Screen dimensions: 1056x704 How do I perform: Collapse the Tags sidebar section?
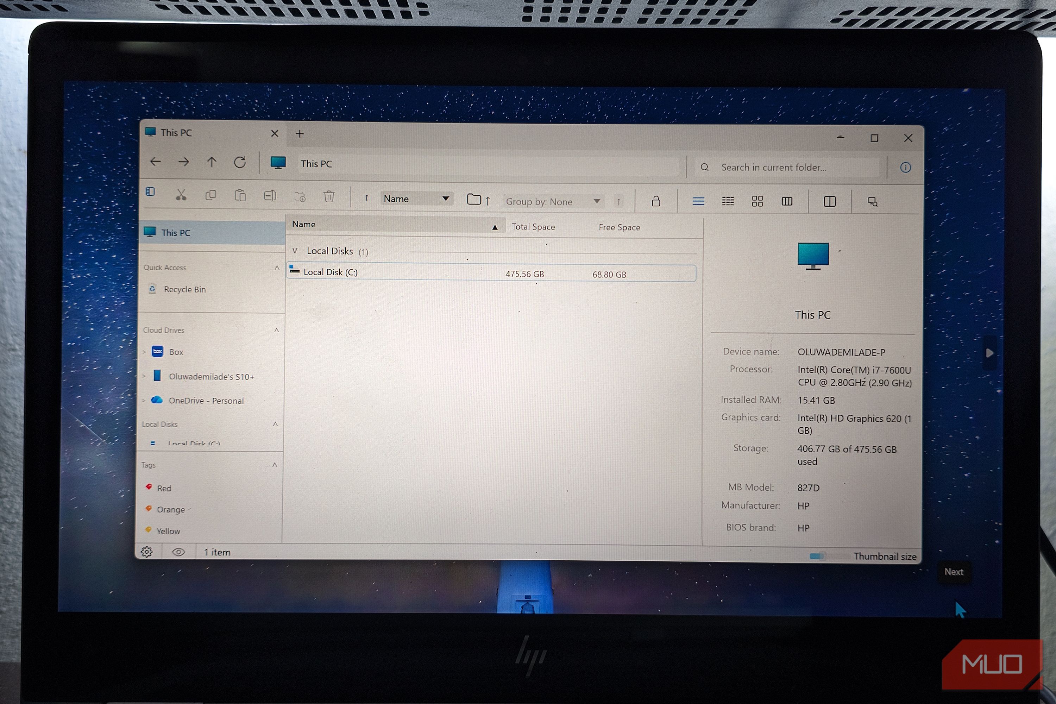(274, 465)
